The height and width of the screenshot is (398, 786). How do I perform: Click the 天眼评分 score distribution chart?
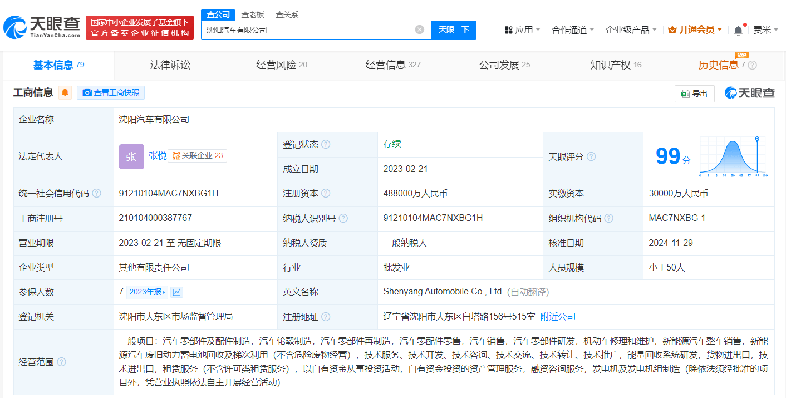tap(734, 156)
